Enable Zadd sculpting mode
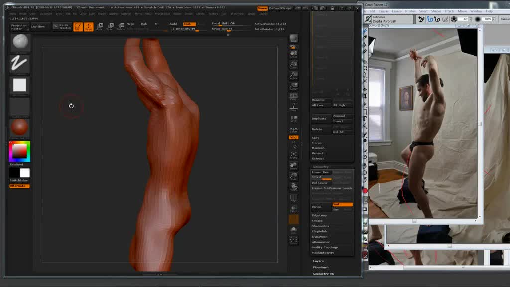This screenshot has height=287, width=510. 173,24
